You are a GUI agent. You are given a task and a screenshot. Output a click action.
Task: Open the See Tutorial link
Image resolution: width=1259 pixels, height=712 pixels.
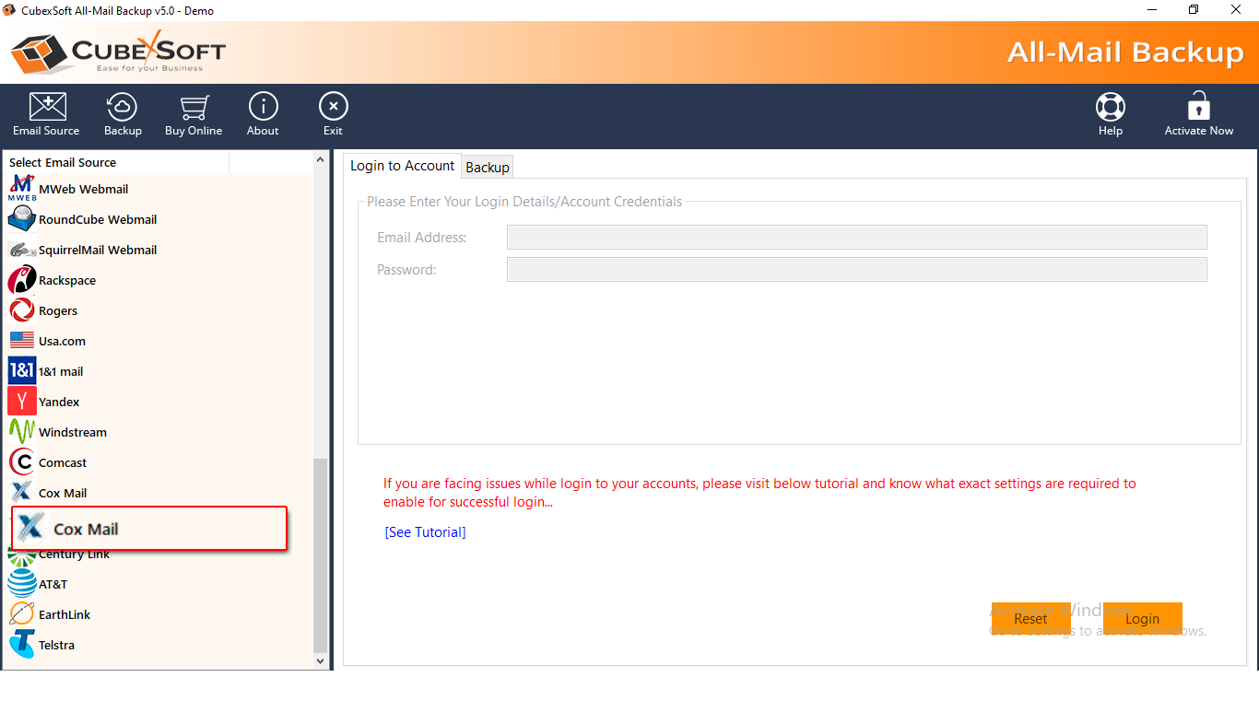pos(425,532)
